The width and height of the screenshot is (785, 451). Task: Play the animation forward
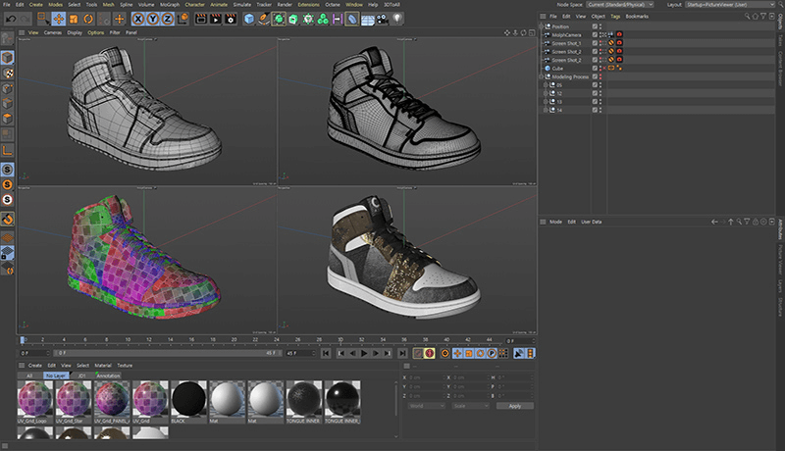point(364,354)
